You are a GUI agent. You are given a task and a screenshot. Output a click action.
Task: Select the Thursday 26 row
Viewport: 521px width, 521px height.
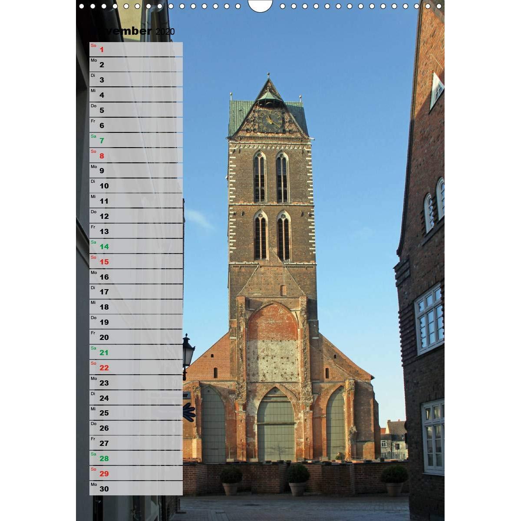click(136, 428)
